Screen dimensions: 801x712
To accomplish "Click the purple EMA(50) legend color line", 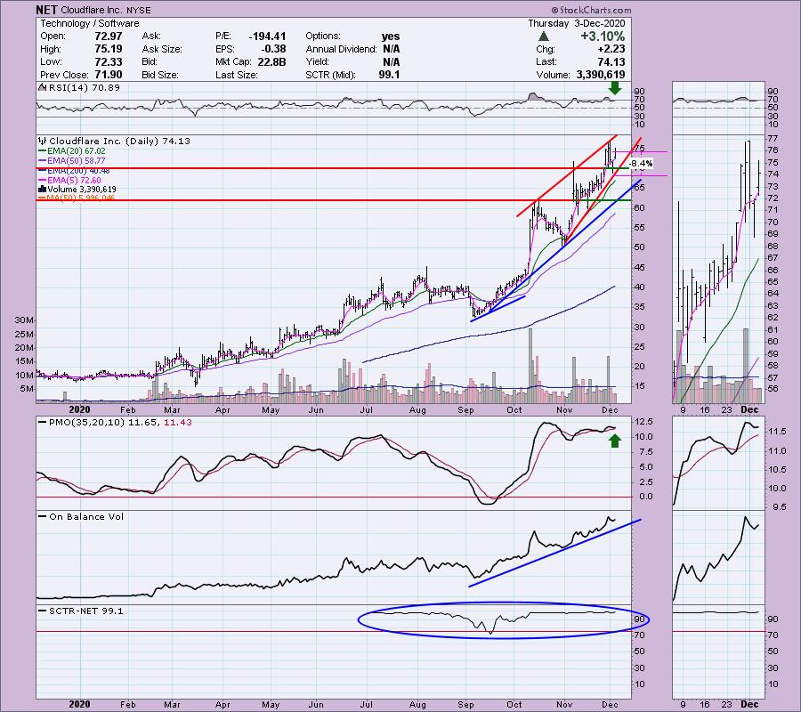I will click(43, 161).
